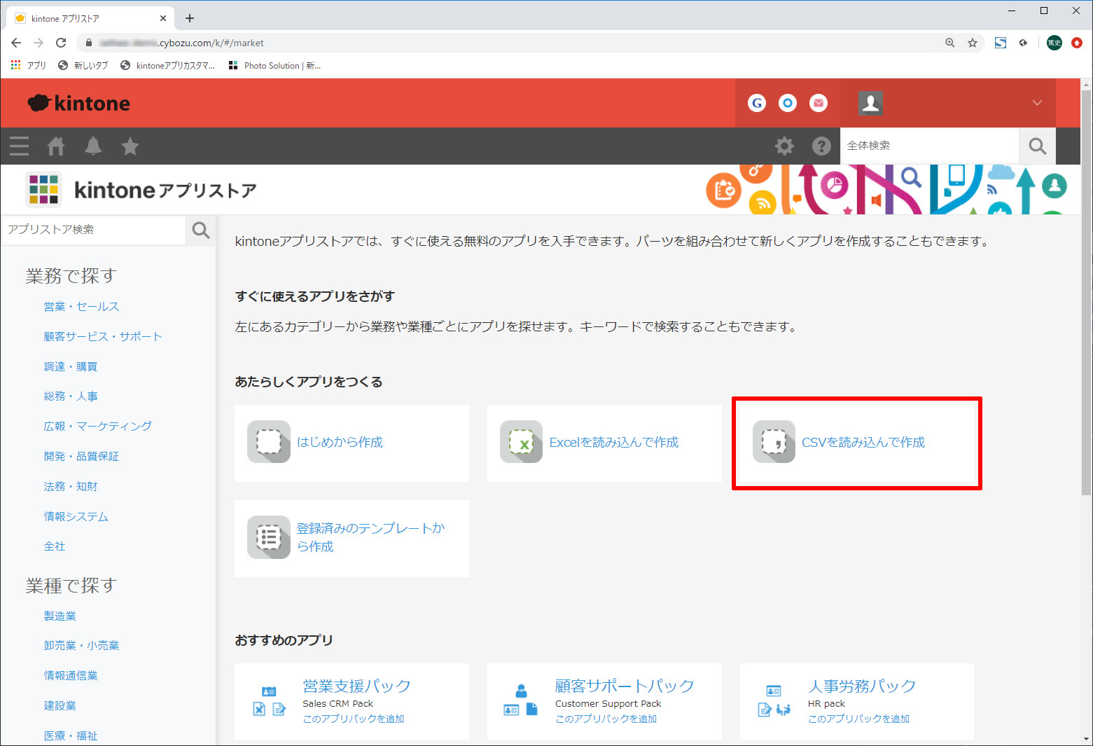Select 法務・知財 category
This screenshot has height=746, width=1093.
(71, 486)
